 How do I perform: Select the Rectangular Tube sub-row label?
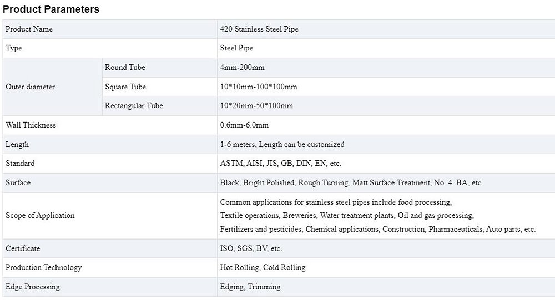[x=134, y=105]
